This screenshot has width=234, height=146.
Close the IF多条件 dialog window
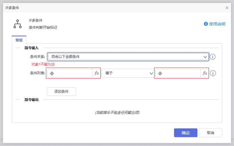coord(227,8)
